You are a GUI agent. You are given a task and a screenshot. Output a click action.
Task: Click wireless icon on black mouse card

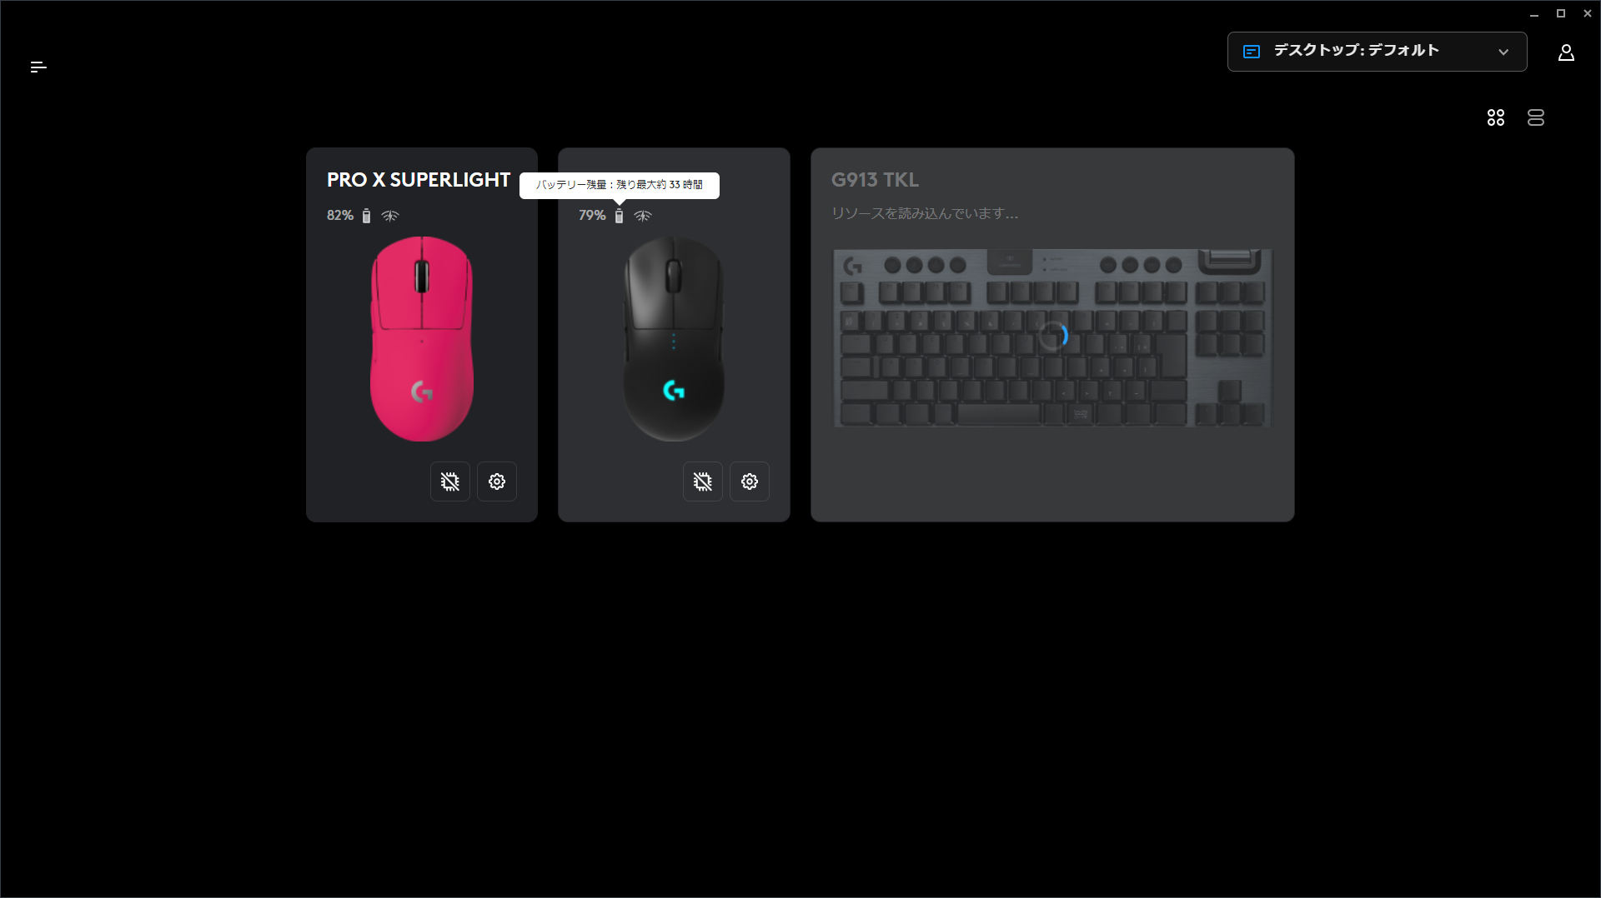pyautogui.click(x=642, y=216)
